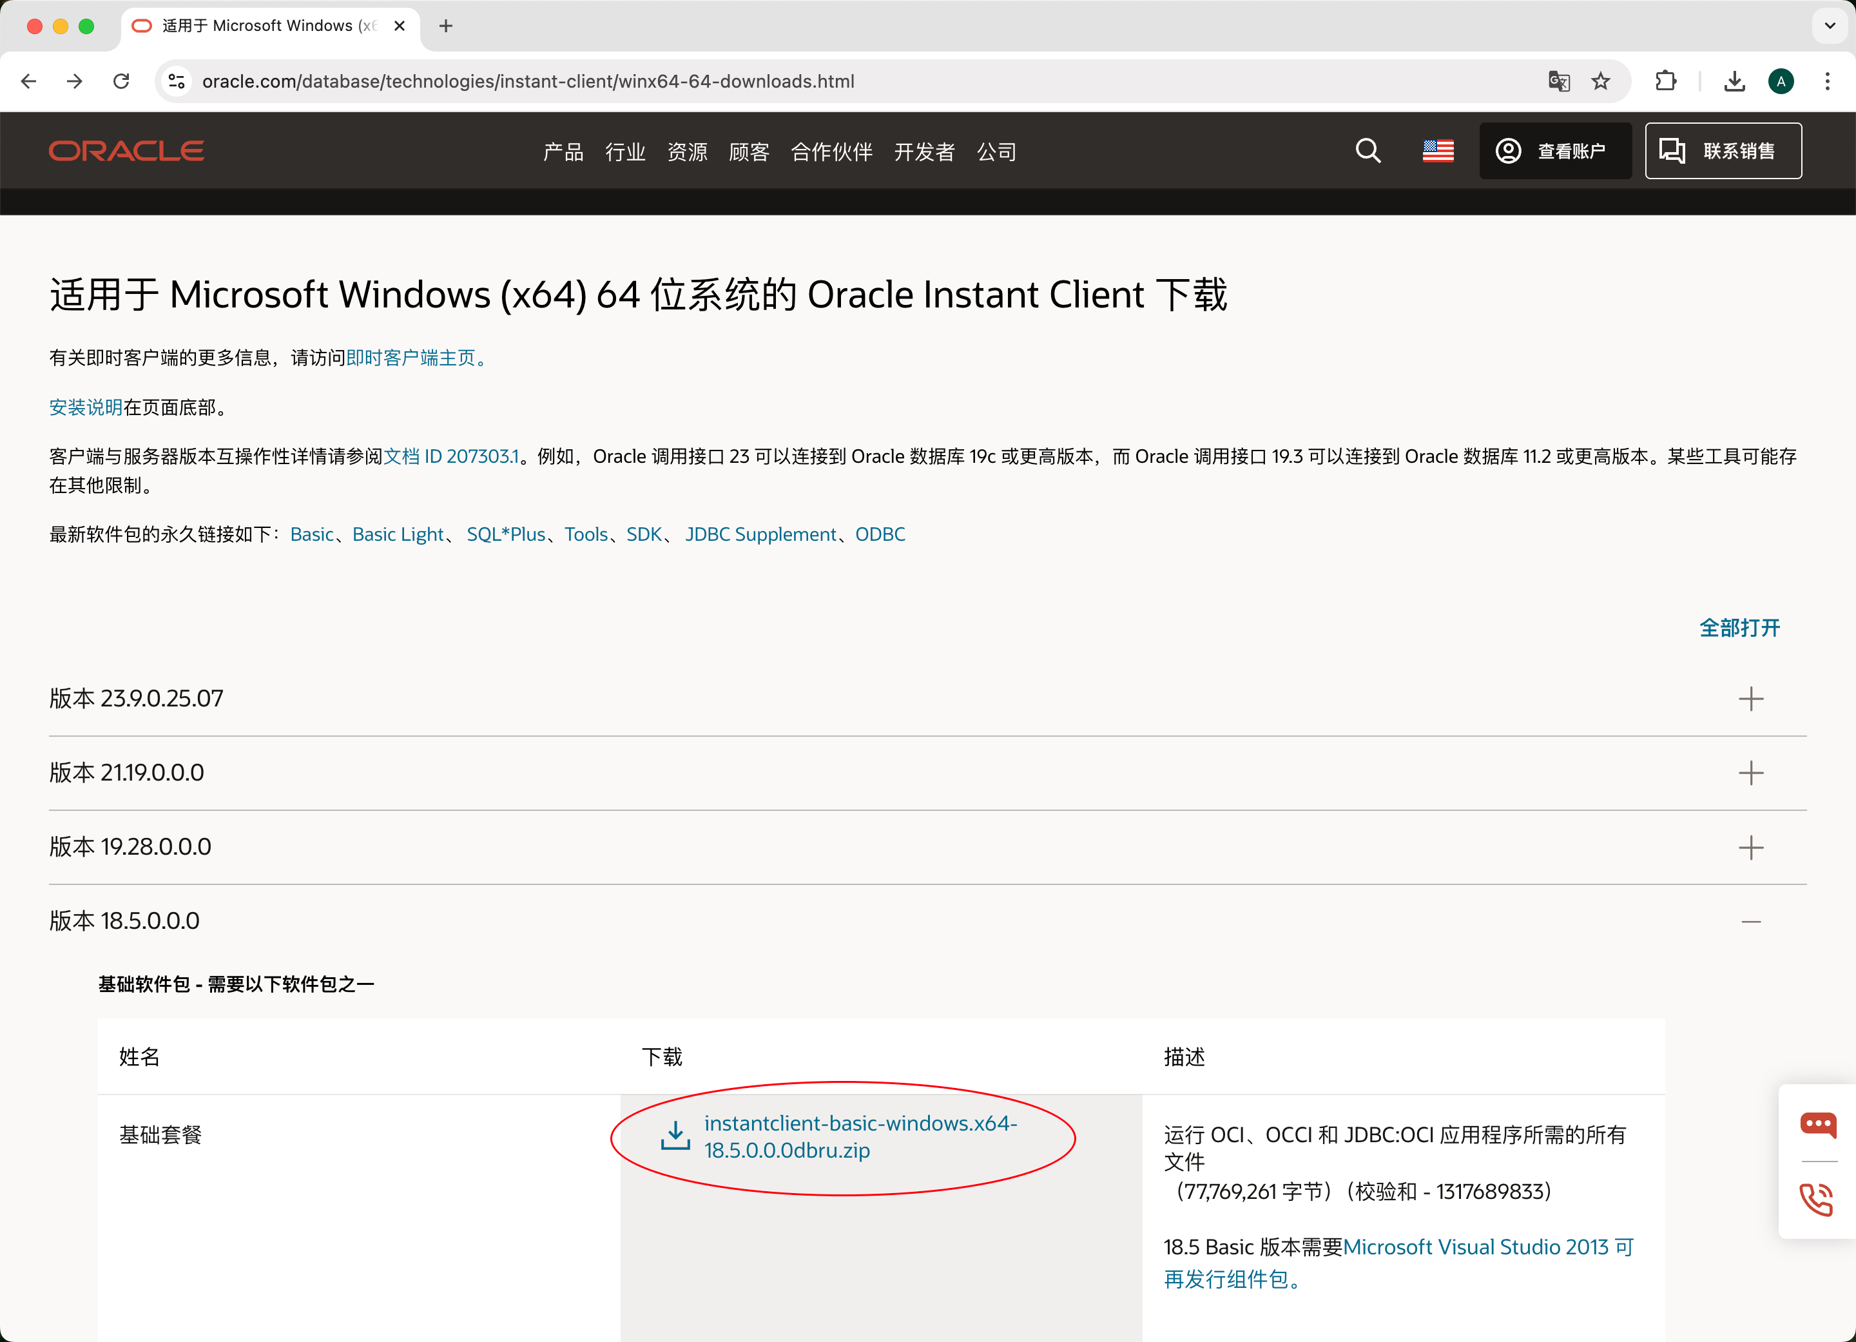Viewport: 1856px width, 1342px height.
Task: Click the floating phone contact icon
Action: tap(1817, 1200)
